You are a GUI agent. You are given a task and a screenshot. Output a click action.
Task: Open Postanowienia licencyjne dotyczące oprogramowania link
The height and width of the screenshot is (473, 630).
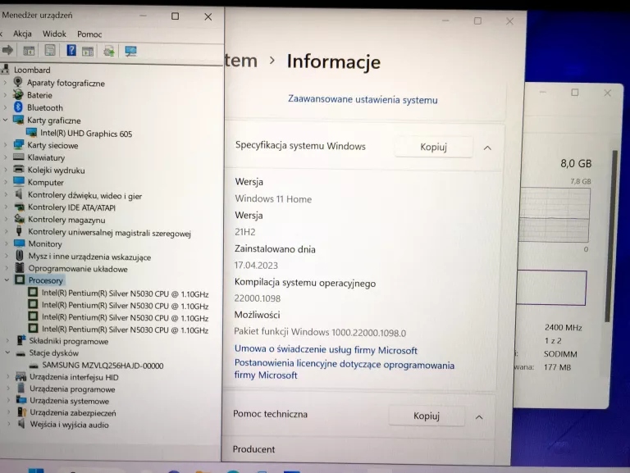345,369
